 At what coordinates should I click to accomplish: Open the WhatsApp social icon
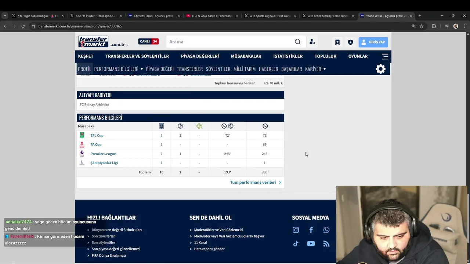click(x=326, y=230)
